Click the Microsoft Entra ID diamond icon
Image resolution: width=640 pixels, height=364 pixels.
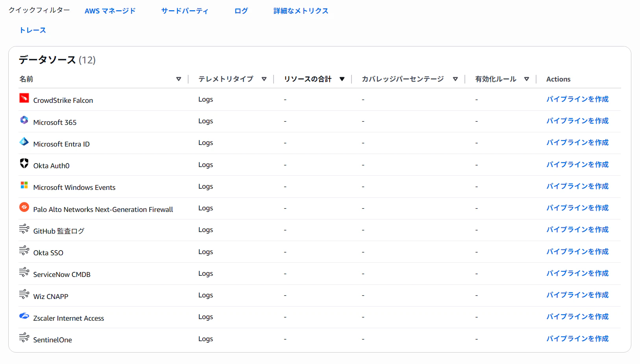click(x=24, y=141)
